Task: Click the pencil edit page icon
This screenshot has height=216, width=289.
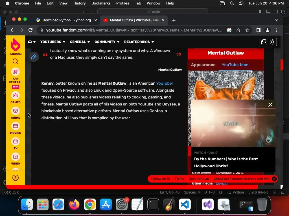Action: (x=34, y=57)
